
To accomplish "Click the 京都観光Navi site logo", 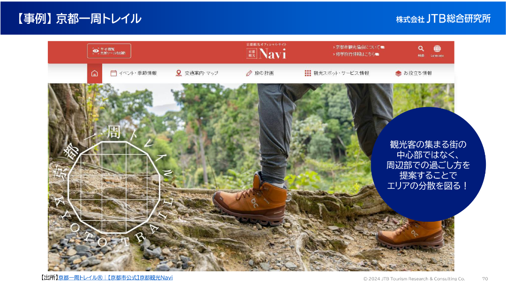I will [x=266, y=52].
